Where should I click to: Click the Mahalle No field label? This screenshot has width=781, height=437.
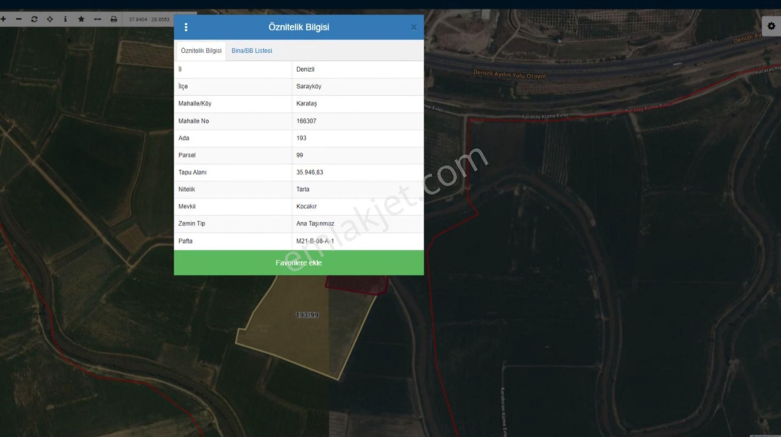click(x=194, y=121)
